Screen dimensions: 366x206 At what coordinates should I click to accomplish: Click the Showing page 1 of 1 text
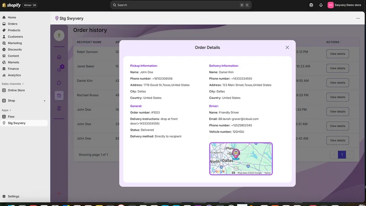pyautogui.click(x=93, y=155)
